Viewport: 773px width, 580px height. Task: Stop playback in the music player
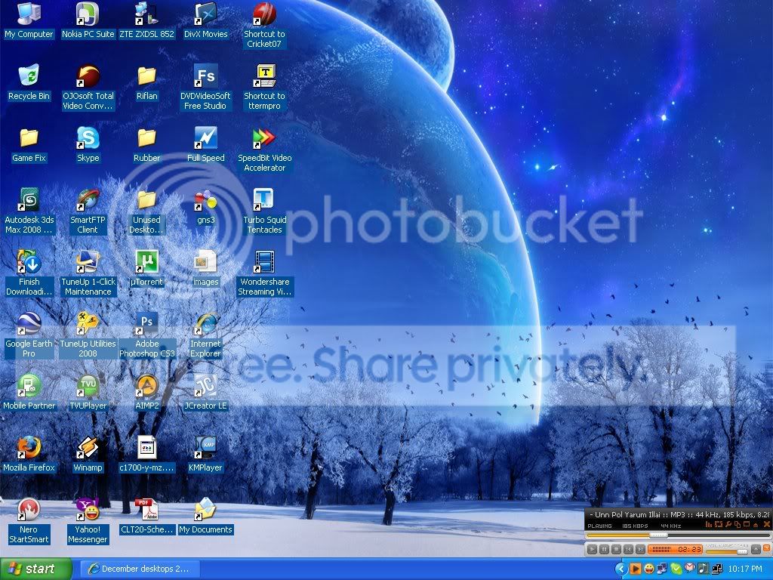pos(616,549)
